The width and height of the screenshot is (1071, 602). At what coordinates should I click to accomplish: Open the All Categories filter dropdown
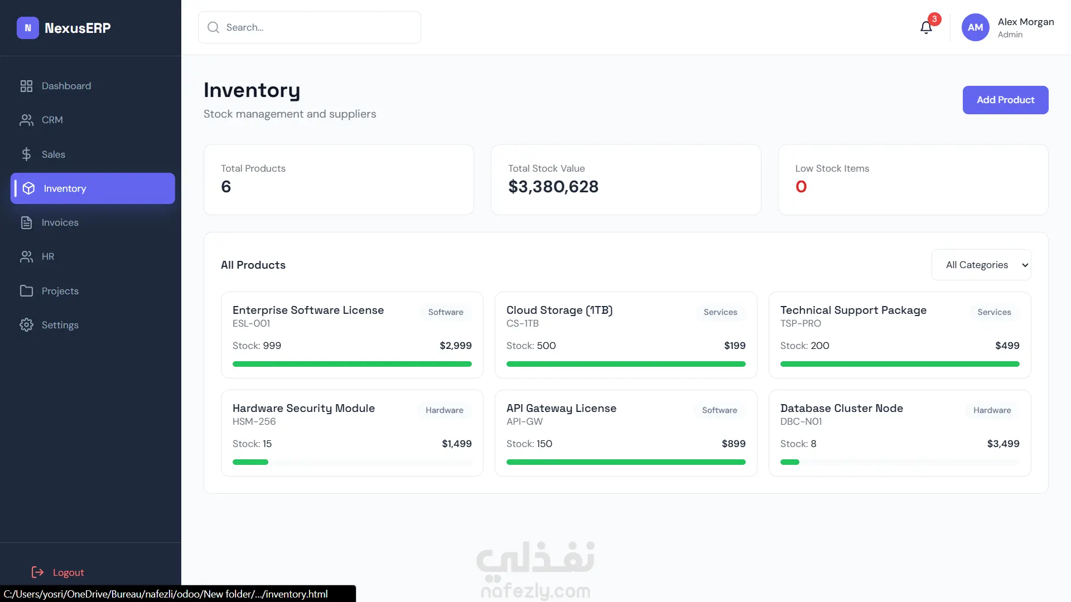click(981, 265)
